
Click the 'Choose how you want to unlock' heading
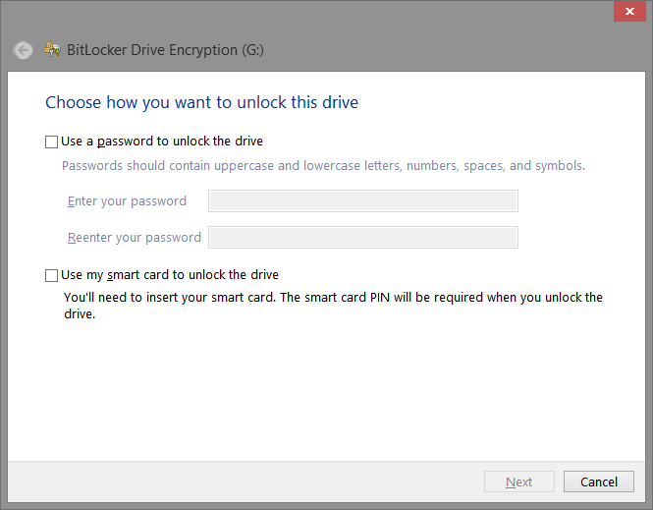click(201, 102)
